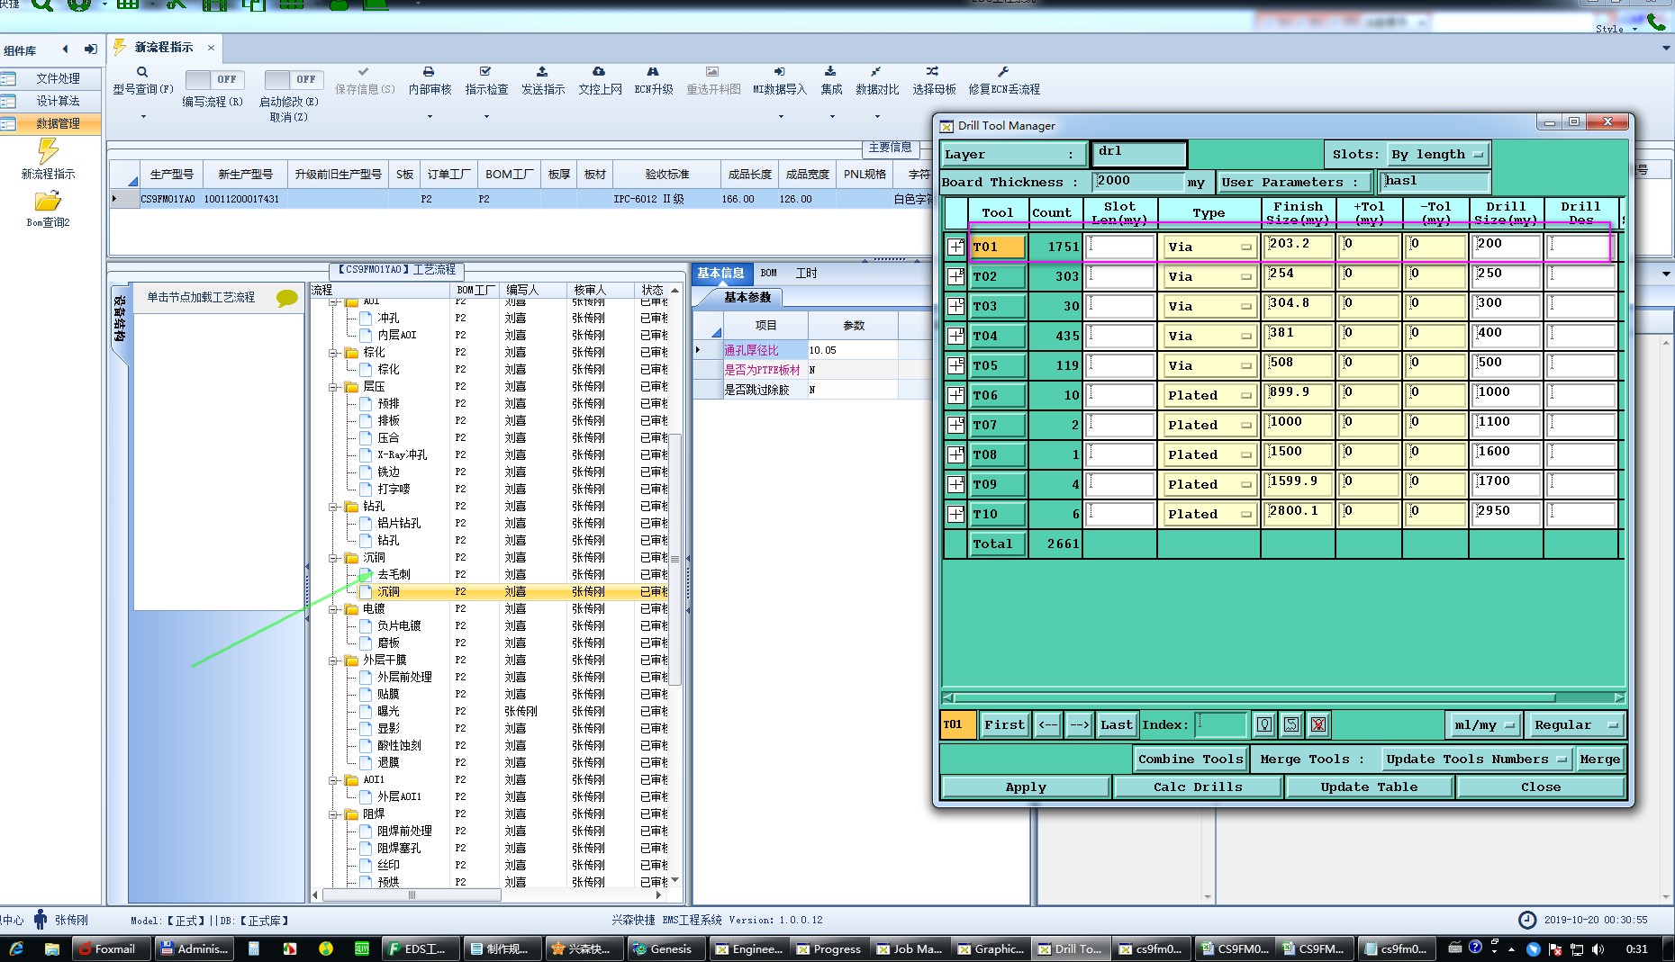Expand tool row T01 plus box
1675x962 pixels.
(955, 247)
